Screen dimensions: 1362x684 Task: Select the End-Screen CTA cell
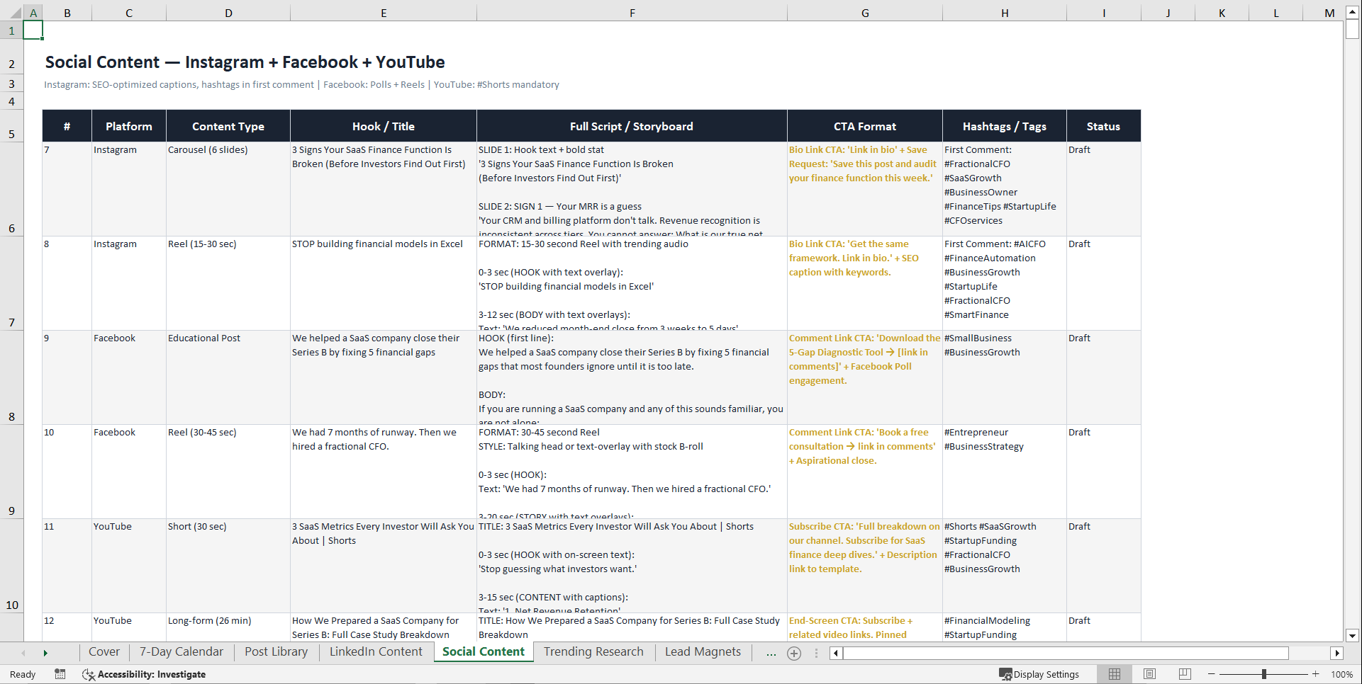click(x=865, y=627)
